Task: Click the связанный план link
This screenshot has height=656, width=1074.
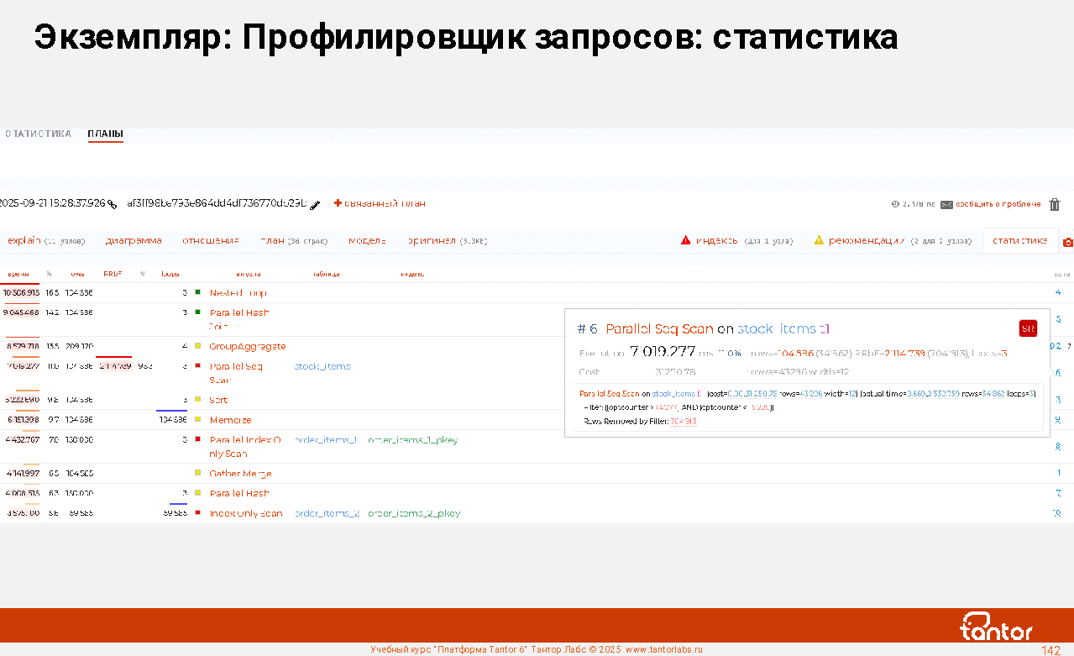Action: point(384,203)
